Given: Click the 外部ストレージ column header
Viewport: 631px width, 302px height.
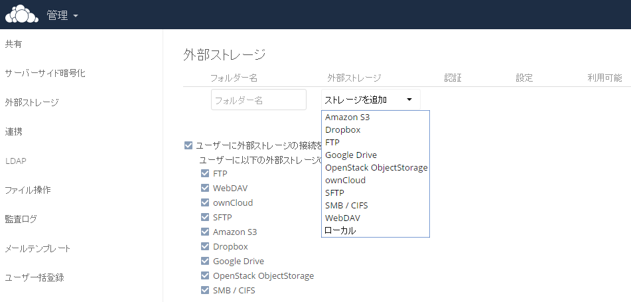Looking at the screenshot, I should [x=354, y=78].
